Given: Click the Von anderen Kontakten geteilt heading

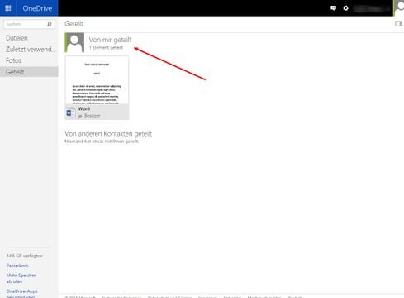Looking at the screenshot, I should (108, 134).
